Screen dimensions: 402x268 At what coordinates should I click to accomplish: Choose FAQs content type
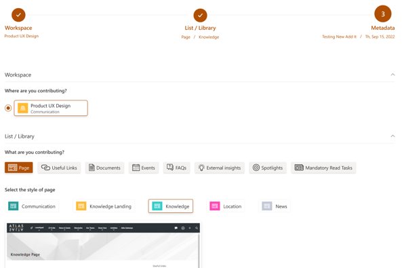click(177, 168)
